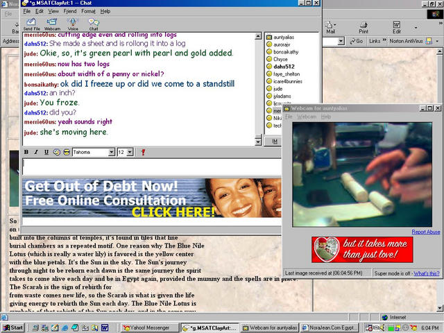Open the browser address bar dropdown
Image resolution: width=444 pixels, height=333 pixels.
(341, 42)
